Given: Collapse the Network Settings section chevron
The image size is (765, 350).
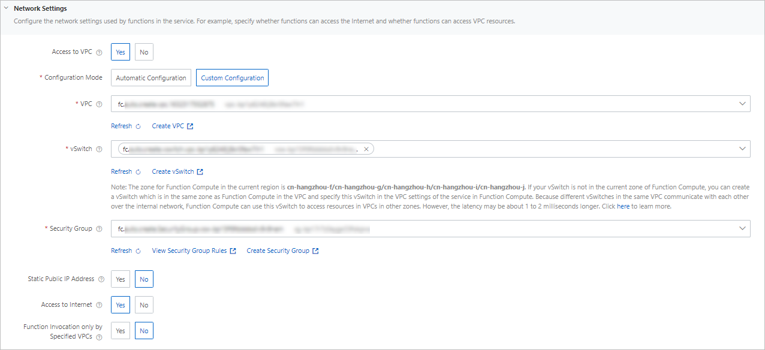Looking at the screenshot, I should [6, 8].
